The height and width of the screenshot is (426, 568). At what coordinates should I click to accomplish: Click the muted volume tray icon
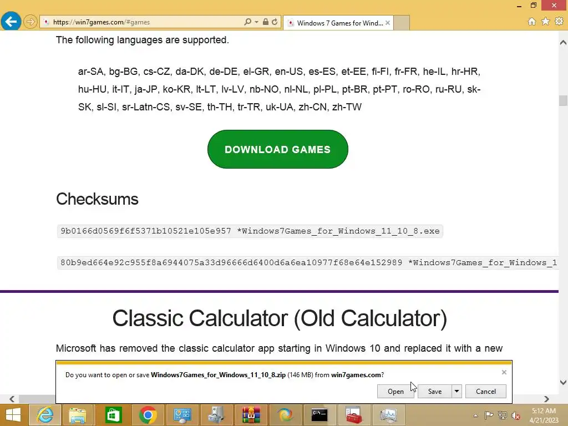point(515,415)
